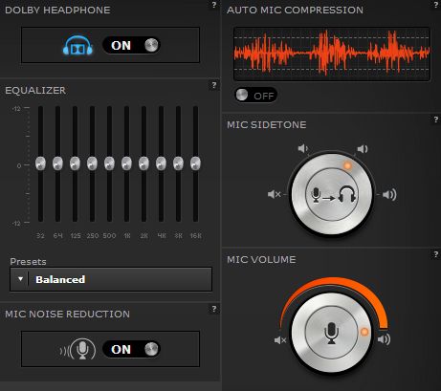Click the loudest speaker icon right of Sidetone knob
This screenshot has height=391, width=441.
[389, 194]
